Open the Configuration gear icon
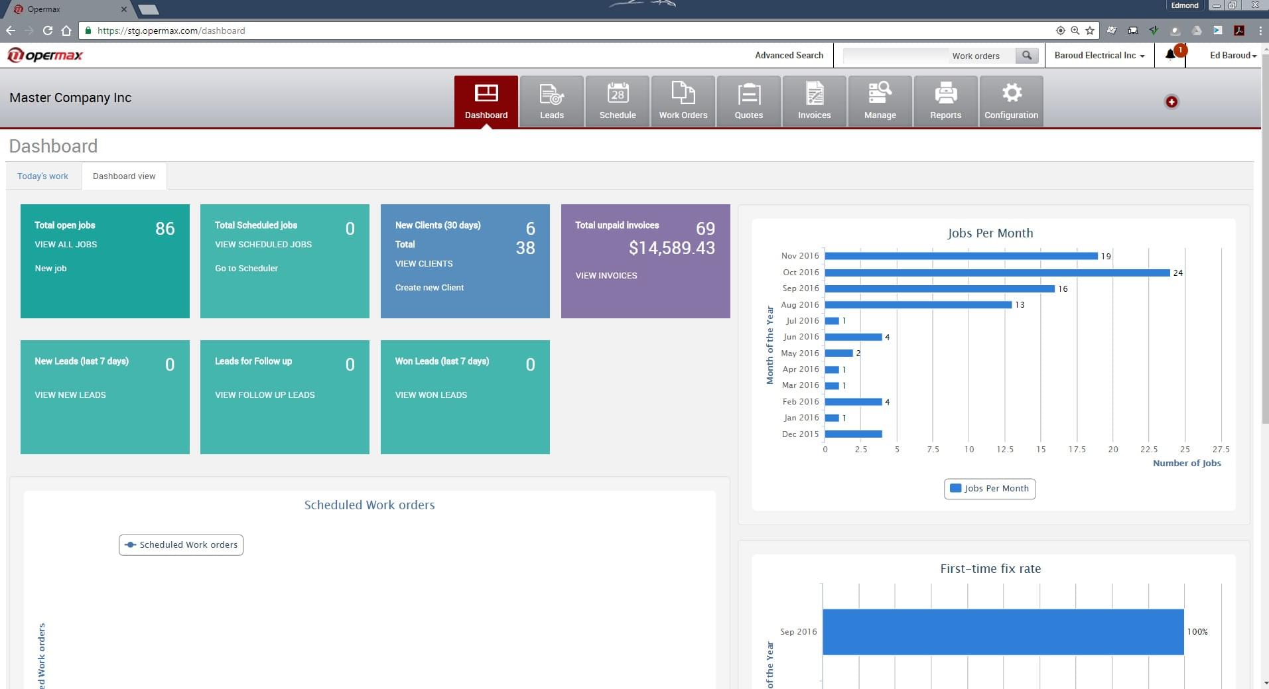This screenshot has width=1269, height=689. [1011, 101]
